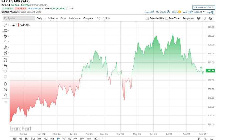Click the 270.94 current price label
Screen dimensions: 247x140
pyautogui.click(x=210, y=70)
